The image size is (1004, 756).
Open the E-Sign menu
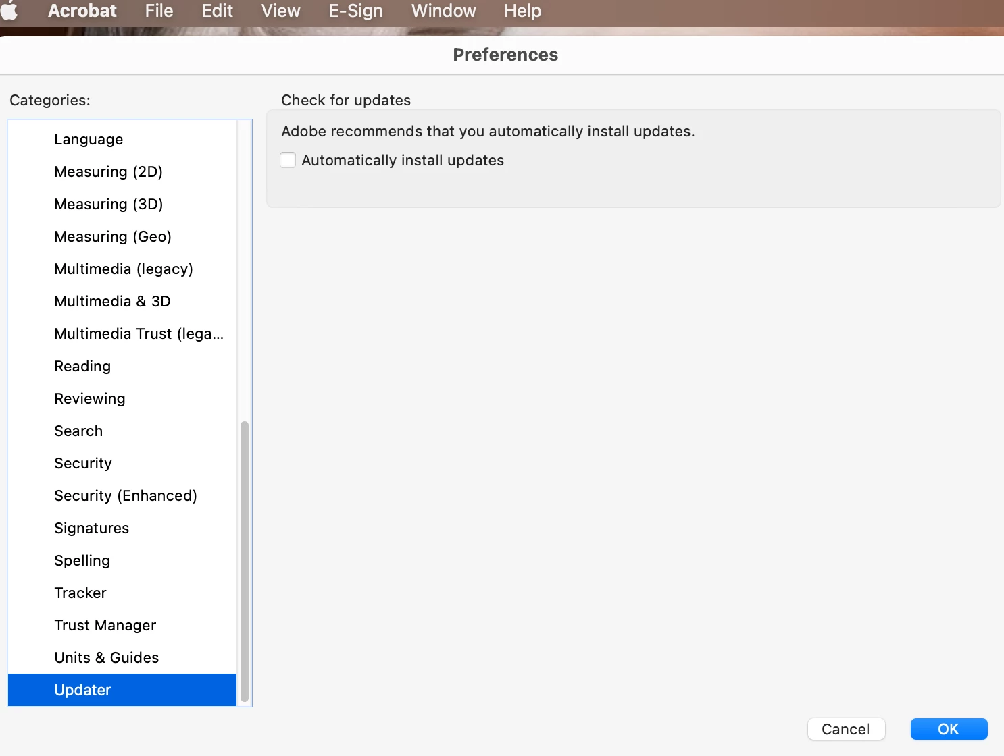(x=355, y=11)
